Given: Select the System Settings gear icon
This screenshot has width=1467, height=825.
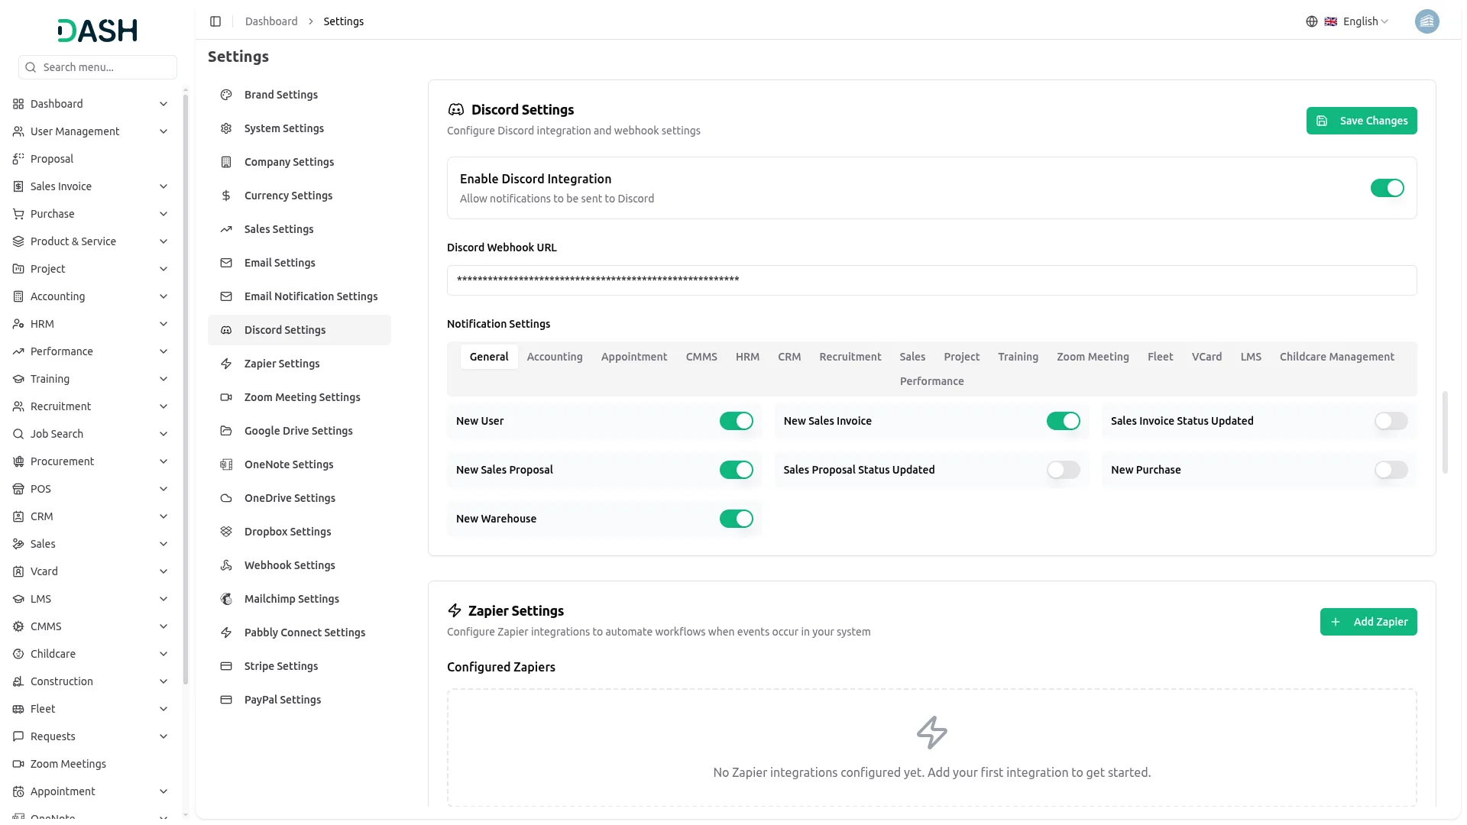Looking at the screenshot, I should (x=226, y=128).
